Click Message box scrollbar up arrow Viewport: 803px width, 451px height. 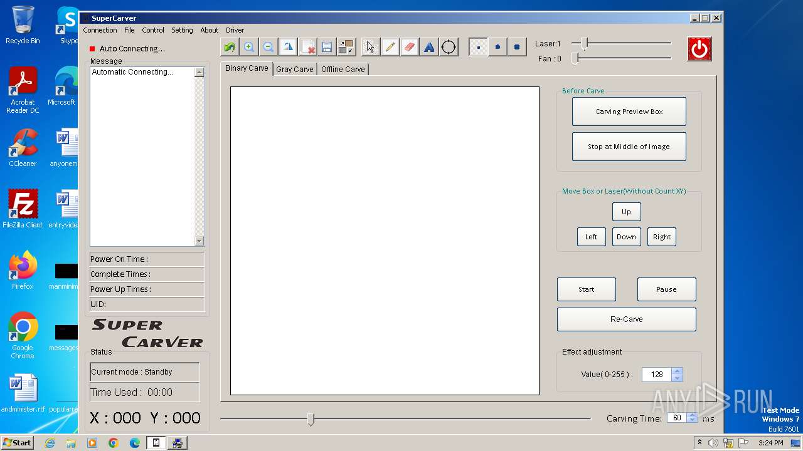[199, 73]
